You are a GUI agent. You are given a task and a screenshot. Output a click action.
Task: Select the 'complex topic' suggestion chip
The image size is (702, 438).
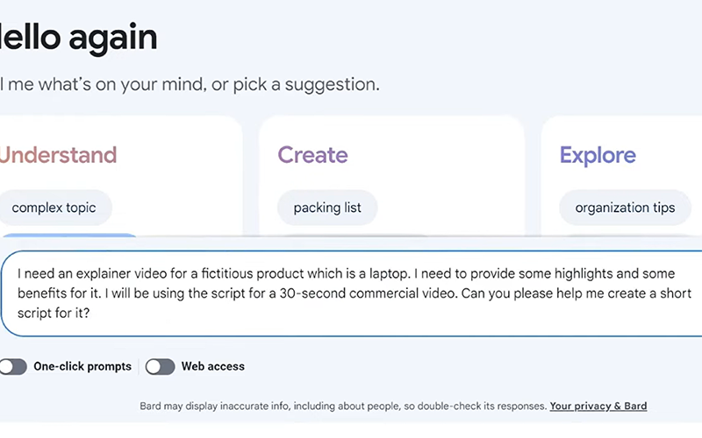click(x=54, y=208)
